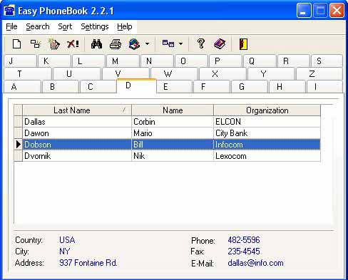The height and width of the screenshot is (280, 348).
Task: Open search using the binoculars icon
Action: pyautogui.click(x=96, y=44)
